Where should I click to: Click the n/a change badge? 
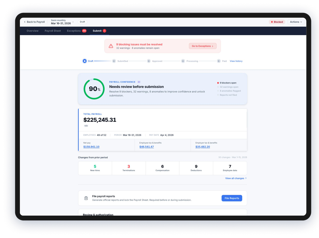[86, 126]
